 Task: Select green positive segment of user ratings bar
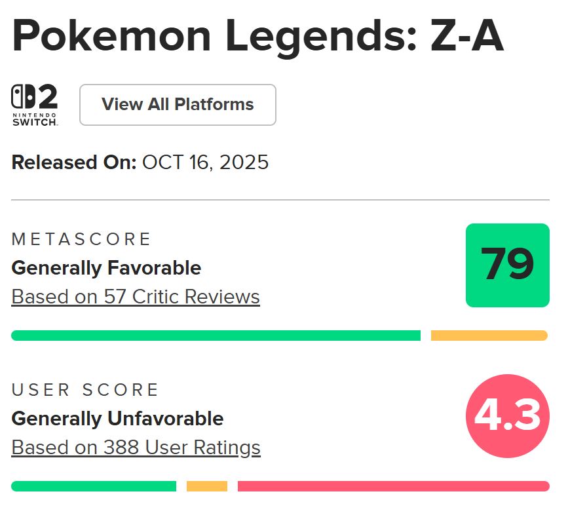[94, 486]
